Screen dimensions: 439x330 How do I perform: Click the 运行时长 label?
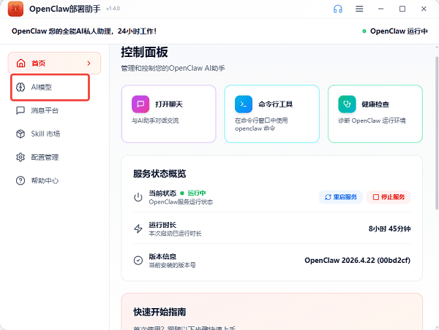coord(162,225)
